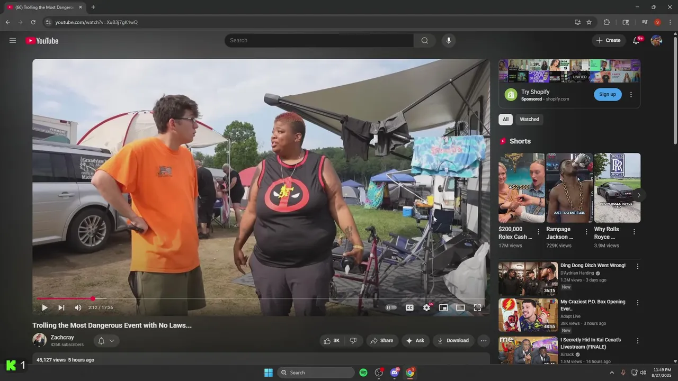Mute the video volume
Screen dimensions: 678x381
click(x=78, y=307)
